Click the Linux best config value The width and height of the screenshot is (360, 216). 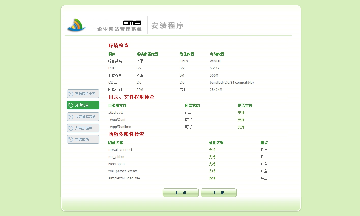pos(184,61)
